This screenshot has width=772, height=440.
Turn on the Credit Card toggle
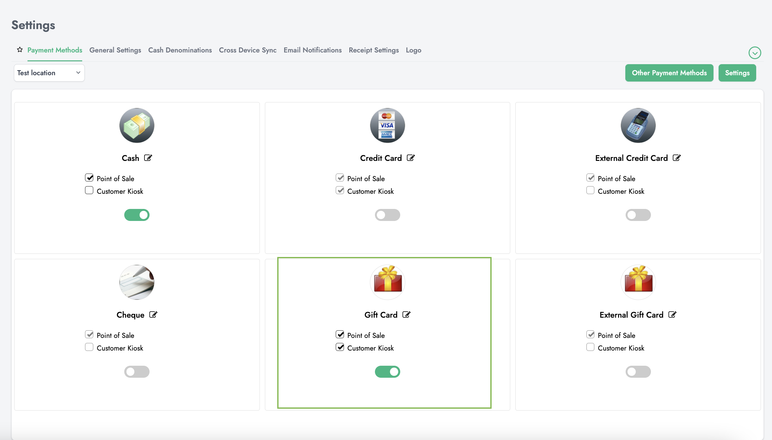[387, 215]
